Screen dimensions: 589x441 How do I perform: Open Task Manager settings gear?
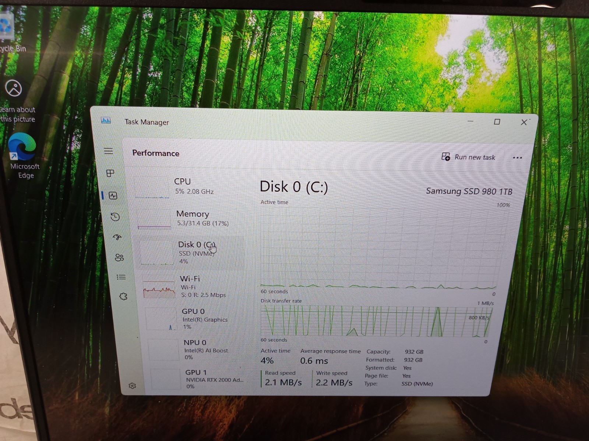pyautogui.click(x=133, y=386)
